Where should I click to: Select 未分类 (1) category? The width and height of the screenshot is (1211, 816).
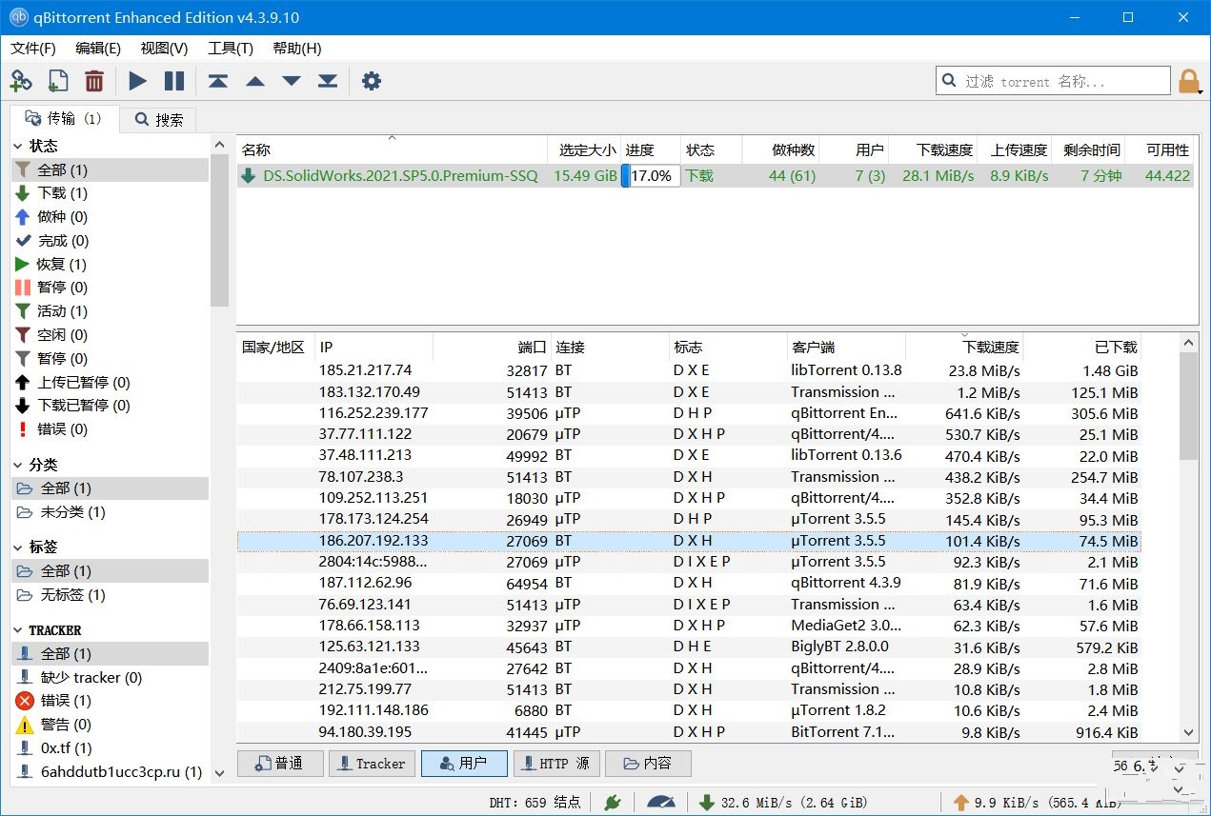point(110,512)
